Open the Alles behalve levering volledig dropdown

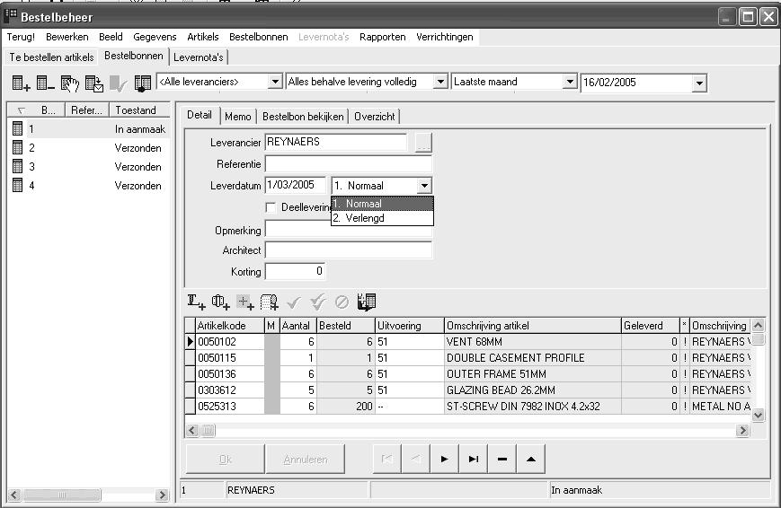pyautogui.click(x=440, y=82)
